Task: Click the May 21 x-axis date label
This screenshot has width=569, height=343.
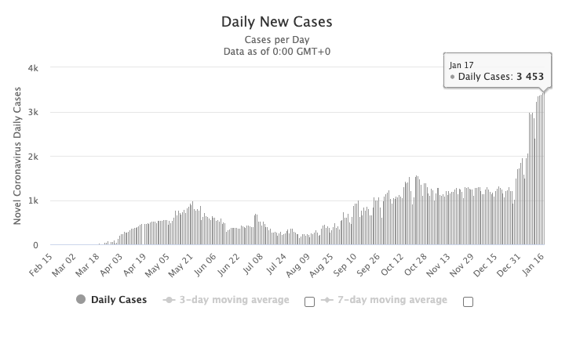Action: pyautogui.click(x=183, y=266)
